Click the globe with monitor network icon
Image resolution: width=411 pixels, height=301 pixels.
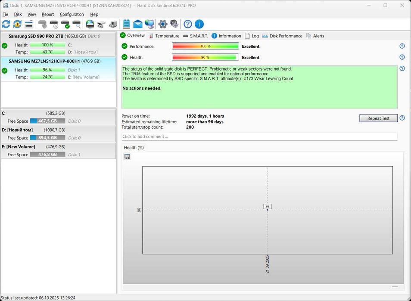click(149, 24)
